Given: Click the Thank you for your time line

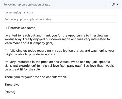Looking at the screenshot, I should click(x=36, y=77).
